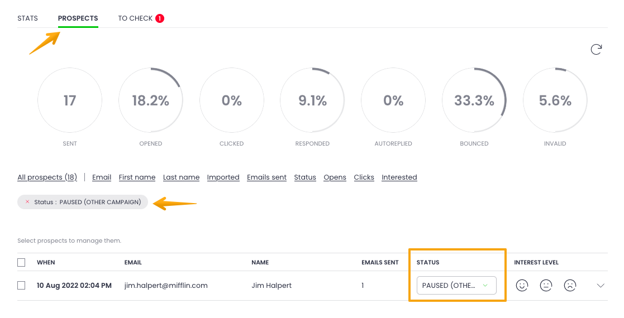Expand Jim Halpert row details chevron
The image size is (624, 318).
601,286
